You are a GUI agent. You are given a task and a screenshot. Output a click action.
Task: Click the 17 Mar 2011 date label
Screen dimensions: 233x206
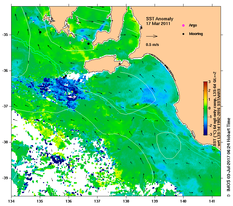click(158, 24)
